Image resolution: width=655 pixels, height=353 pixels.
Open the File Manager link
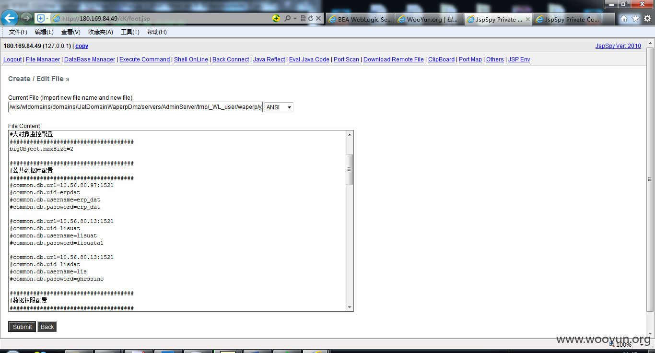(x=43, y=59)
